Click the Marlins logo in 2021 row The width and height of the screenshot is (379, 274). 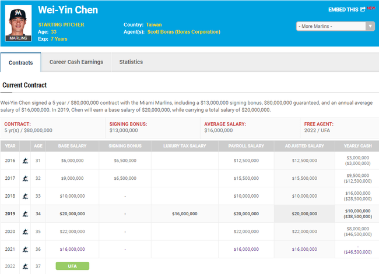pos(26,250)
